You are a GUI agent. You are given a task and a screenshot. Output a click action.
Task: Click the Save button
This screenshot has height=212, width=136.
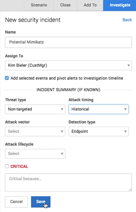(41, 202)
